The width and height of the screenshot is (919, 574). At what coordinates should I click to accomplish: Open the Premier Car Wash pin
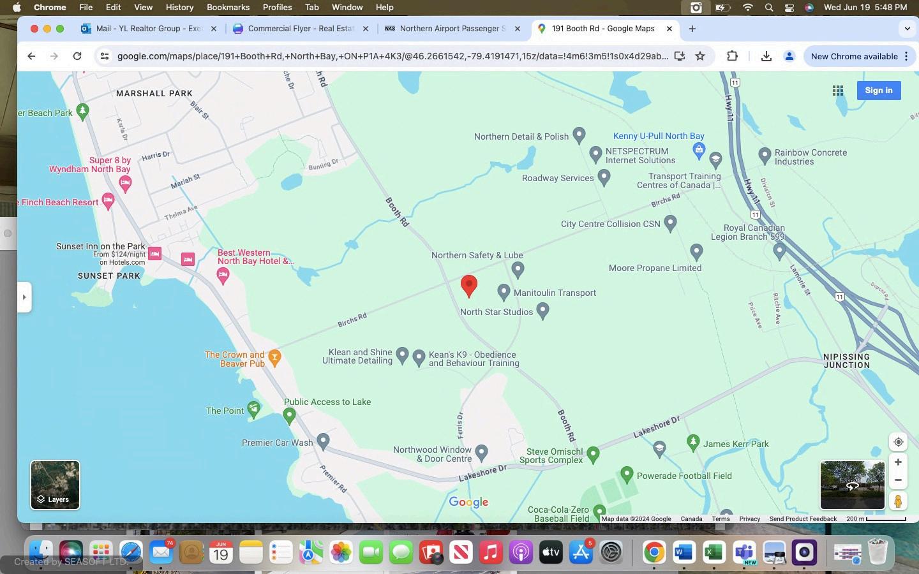[x=324, y=441]
